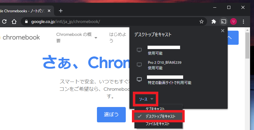
Task: Expand the Chromebook の概要 menu
Action: (x=77, y=37)
